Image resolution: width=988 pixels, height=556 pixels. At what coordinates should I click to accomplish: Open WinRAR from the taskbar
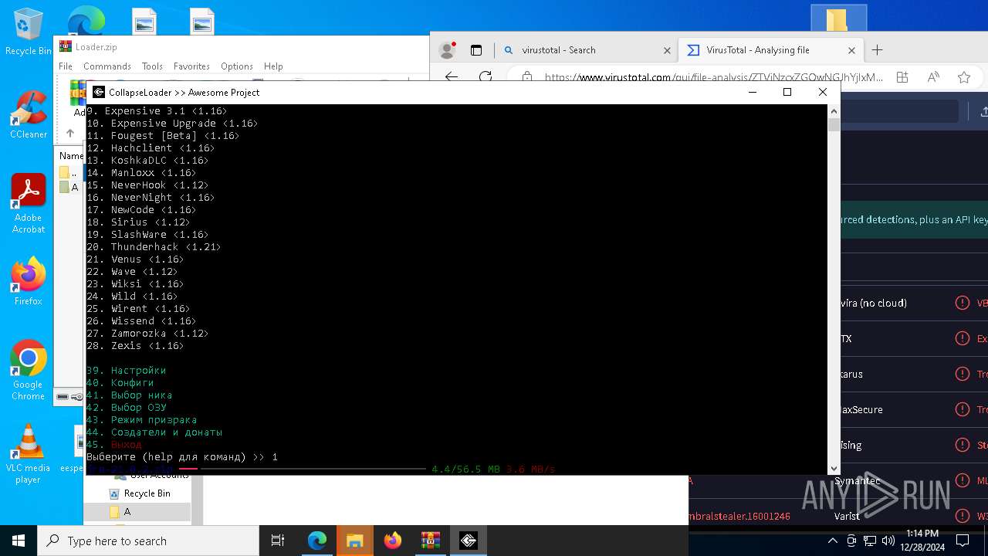[430, 541]
